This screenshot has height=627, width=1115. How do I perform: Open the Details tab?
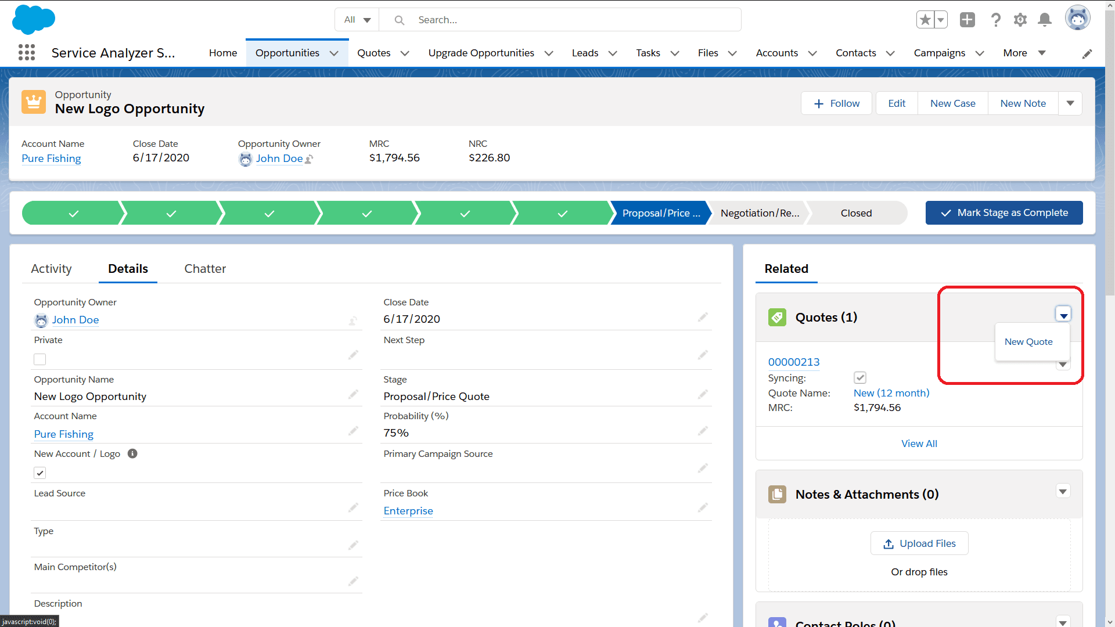pyautogui.click(x=128, y=269)
